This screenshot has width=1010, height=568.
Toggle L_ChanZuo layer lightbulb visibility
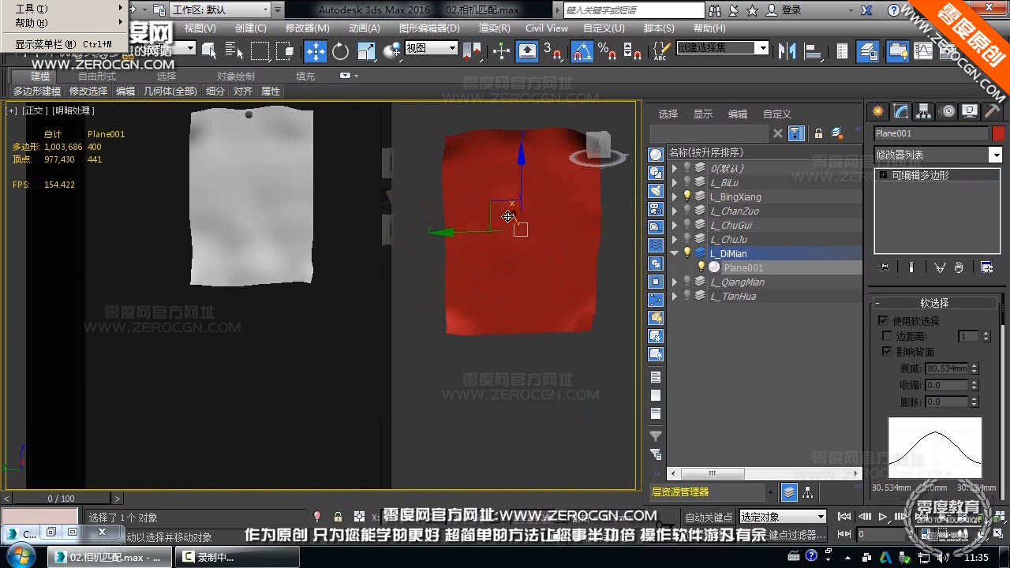tap(686, 211)
